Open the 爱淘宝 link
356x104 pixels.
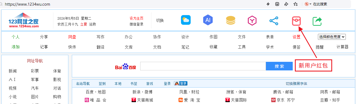coord(189,100)
